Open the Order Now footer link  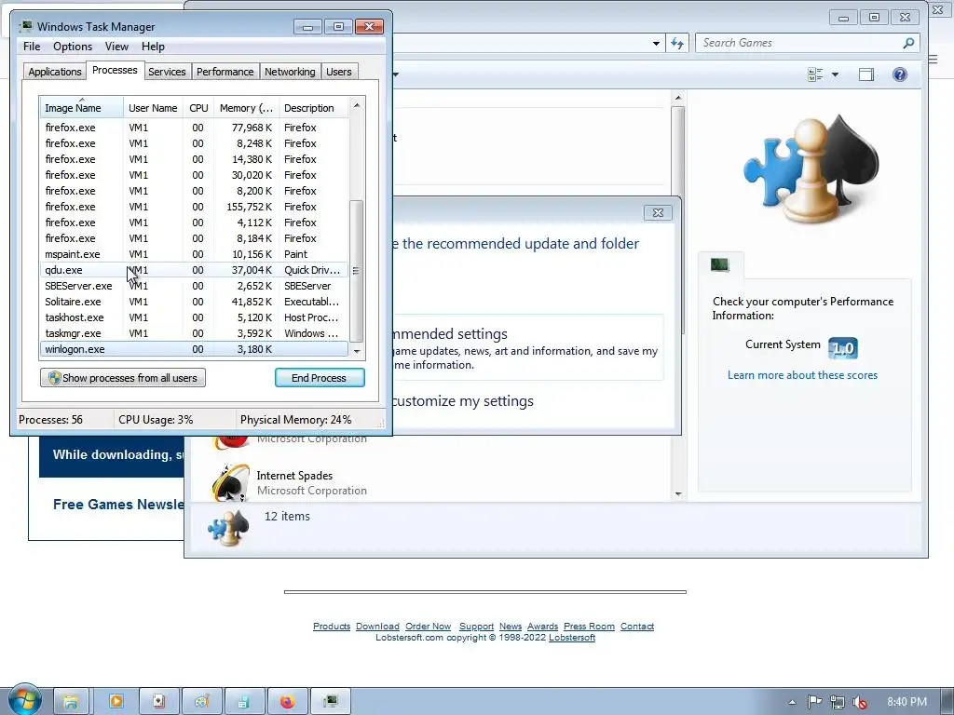(x=428, y=627)
